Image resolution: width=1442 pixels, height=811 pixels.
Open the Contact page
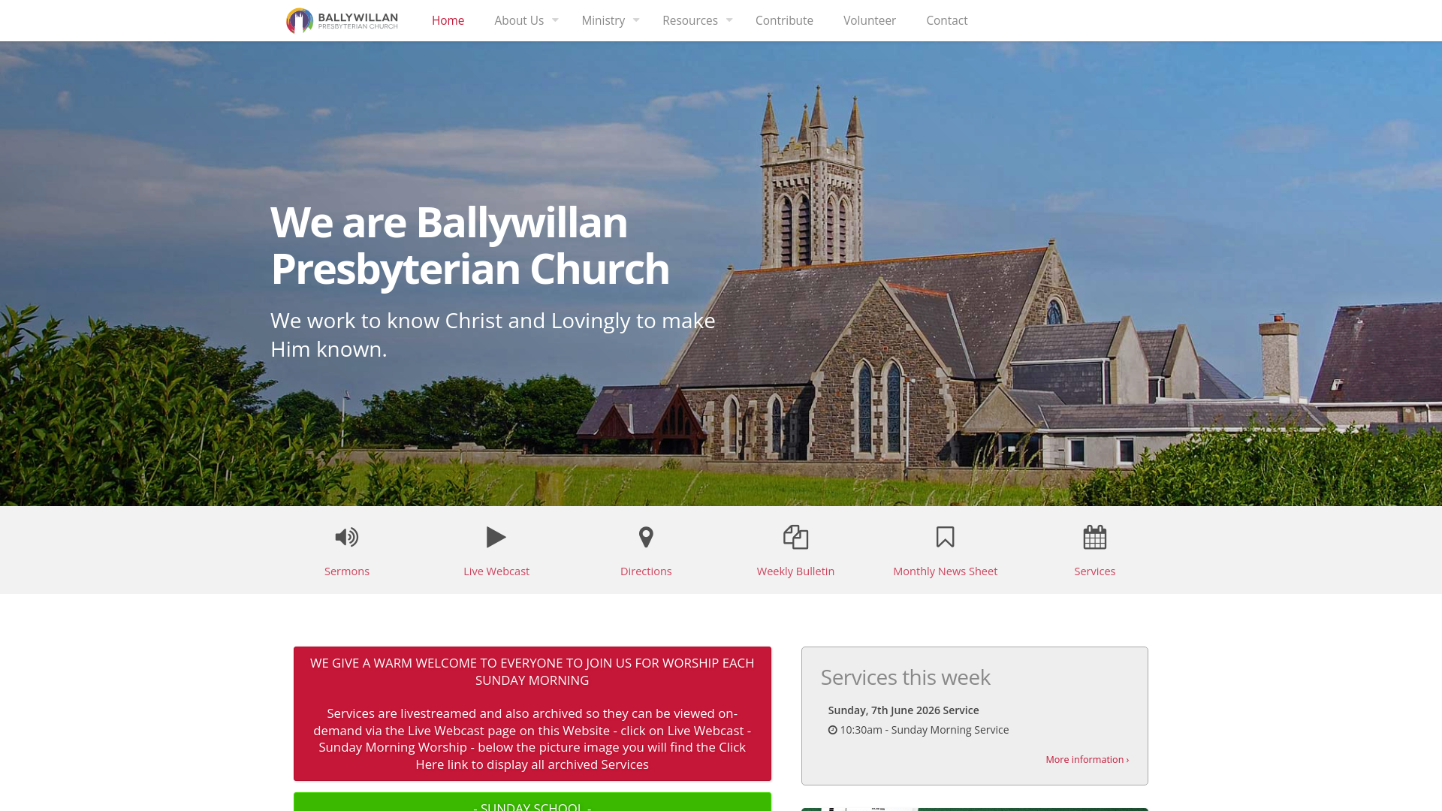pos(946,20)
